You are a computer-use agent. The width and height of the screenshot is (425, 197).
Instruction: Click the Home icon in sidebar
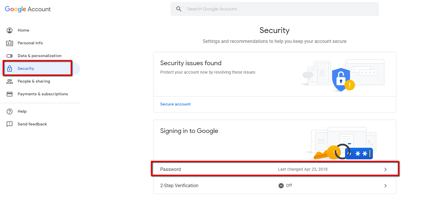(10, 30)
